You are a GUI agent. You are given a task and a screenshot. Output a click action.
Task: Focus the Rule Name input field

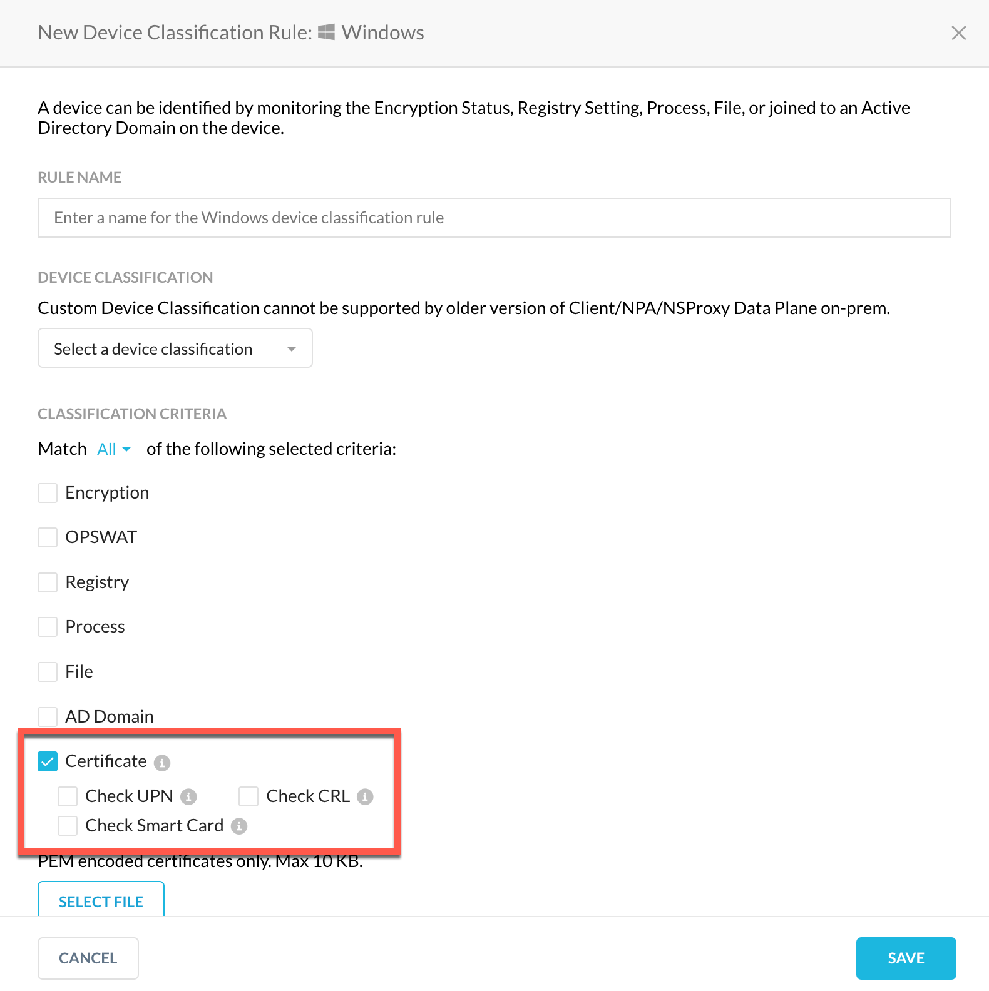[494, 218]
